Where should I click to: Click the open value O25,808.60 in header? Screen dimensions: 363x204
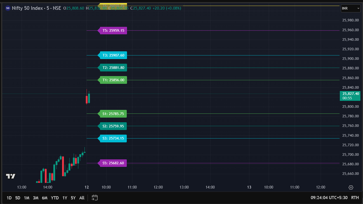point(74,8)
